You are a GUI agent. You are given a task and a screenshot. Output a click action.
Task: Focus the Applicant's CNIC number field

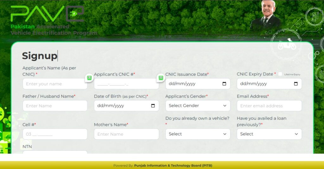(126, 84)
